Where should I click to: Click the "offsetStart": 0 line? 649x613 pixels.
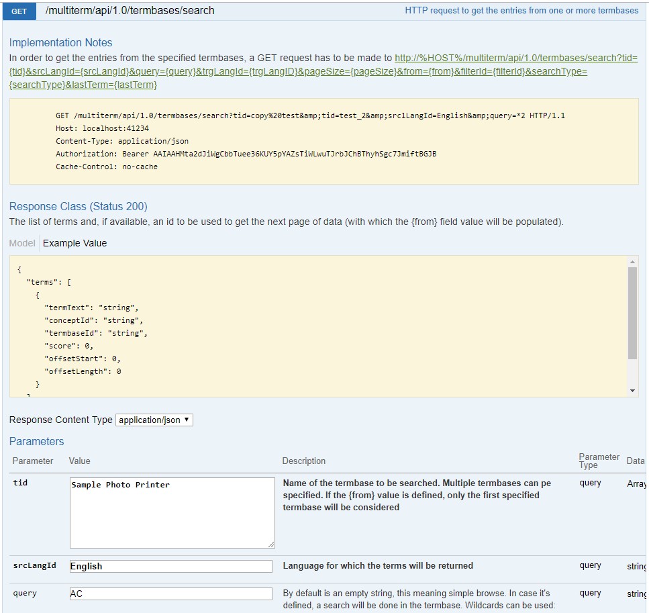pyautogui.click(x=82, y=359)
